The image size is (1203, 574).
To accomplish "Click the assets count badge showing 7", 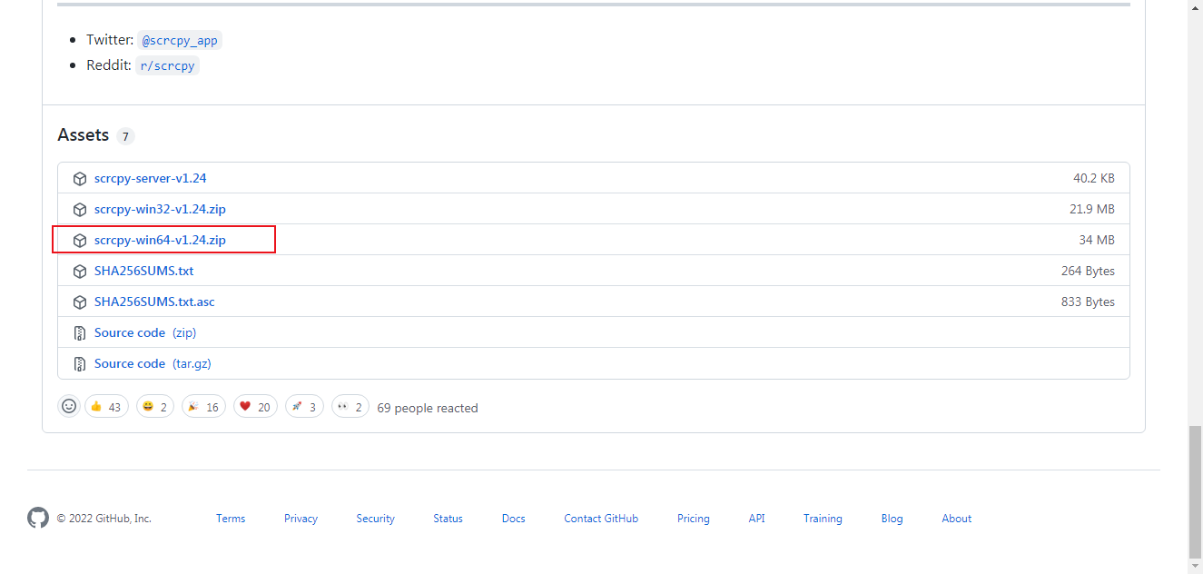I will coord(125,136).
